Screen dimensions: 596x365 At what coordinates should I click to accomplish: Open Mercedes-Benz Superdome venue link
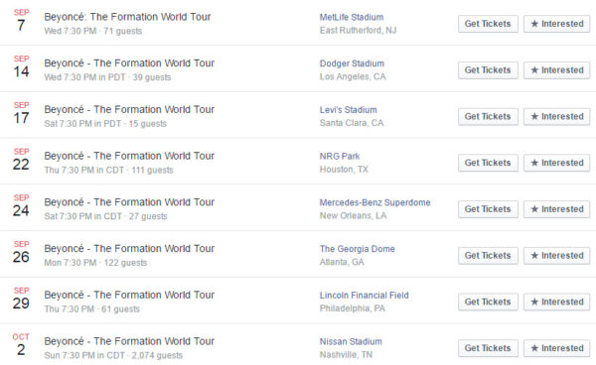(374, 202)
